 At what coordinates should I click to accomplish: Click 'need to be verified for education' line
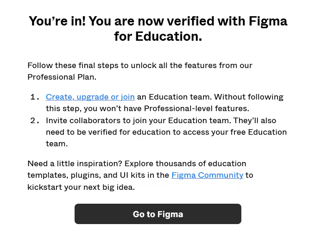[166, 132]
